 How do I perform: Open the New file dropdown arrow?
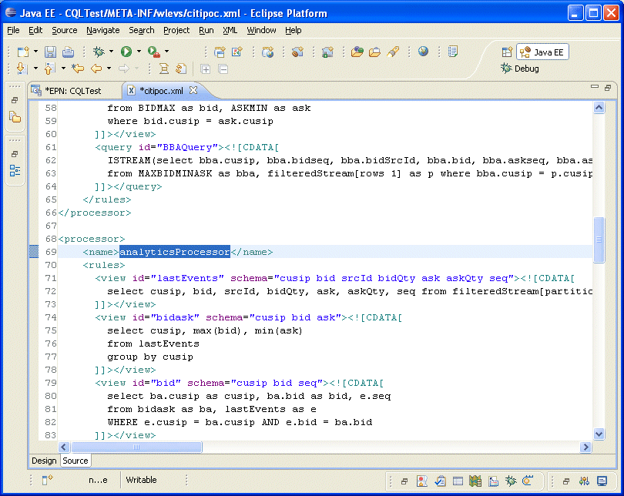[x=35, y=52]
